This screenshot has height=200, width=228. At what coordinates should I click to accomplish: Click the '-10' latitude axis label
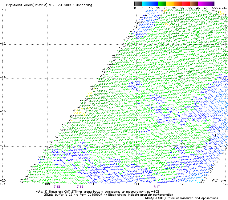(x=3, y=10)
